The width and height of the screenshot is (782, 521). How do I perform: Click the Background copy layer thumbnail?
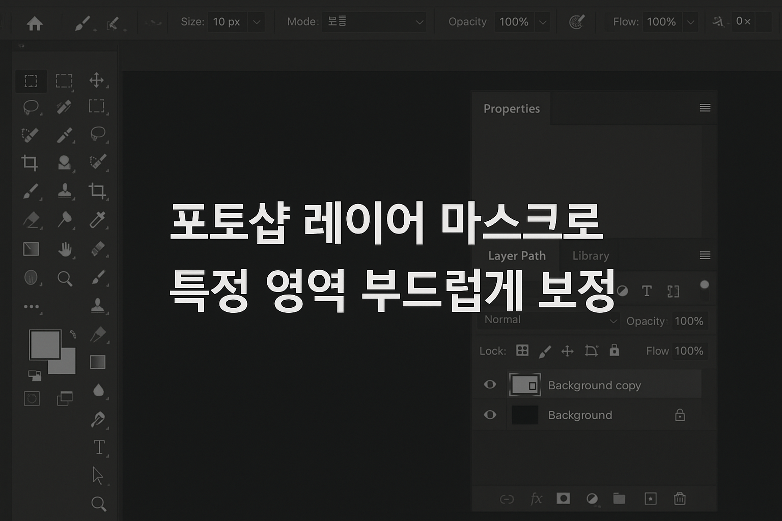click(x=525, y=385)
